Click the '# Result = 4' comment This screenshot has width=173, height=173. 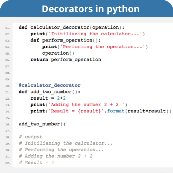36,163
